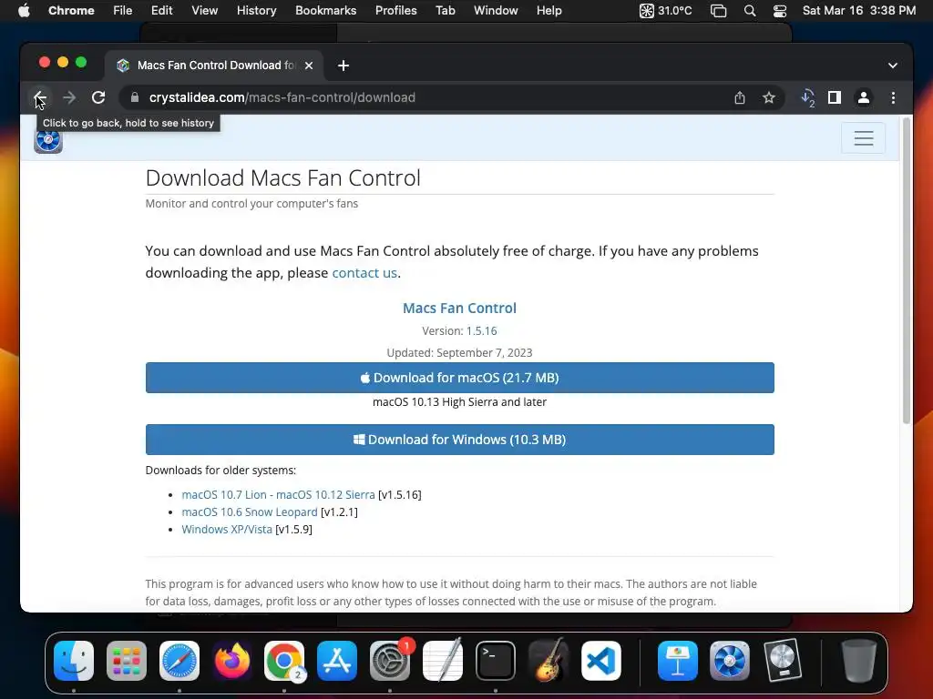Open Spotlight search in menu bar
This screenshot has height=699, width=933.
click(x=750, y=11)
